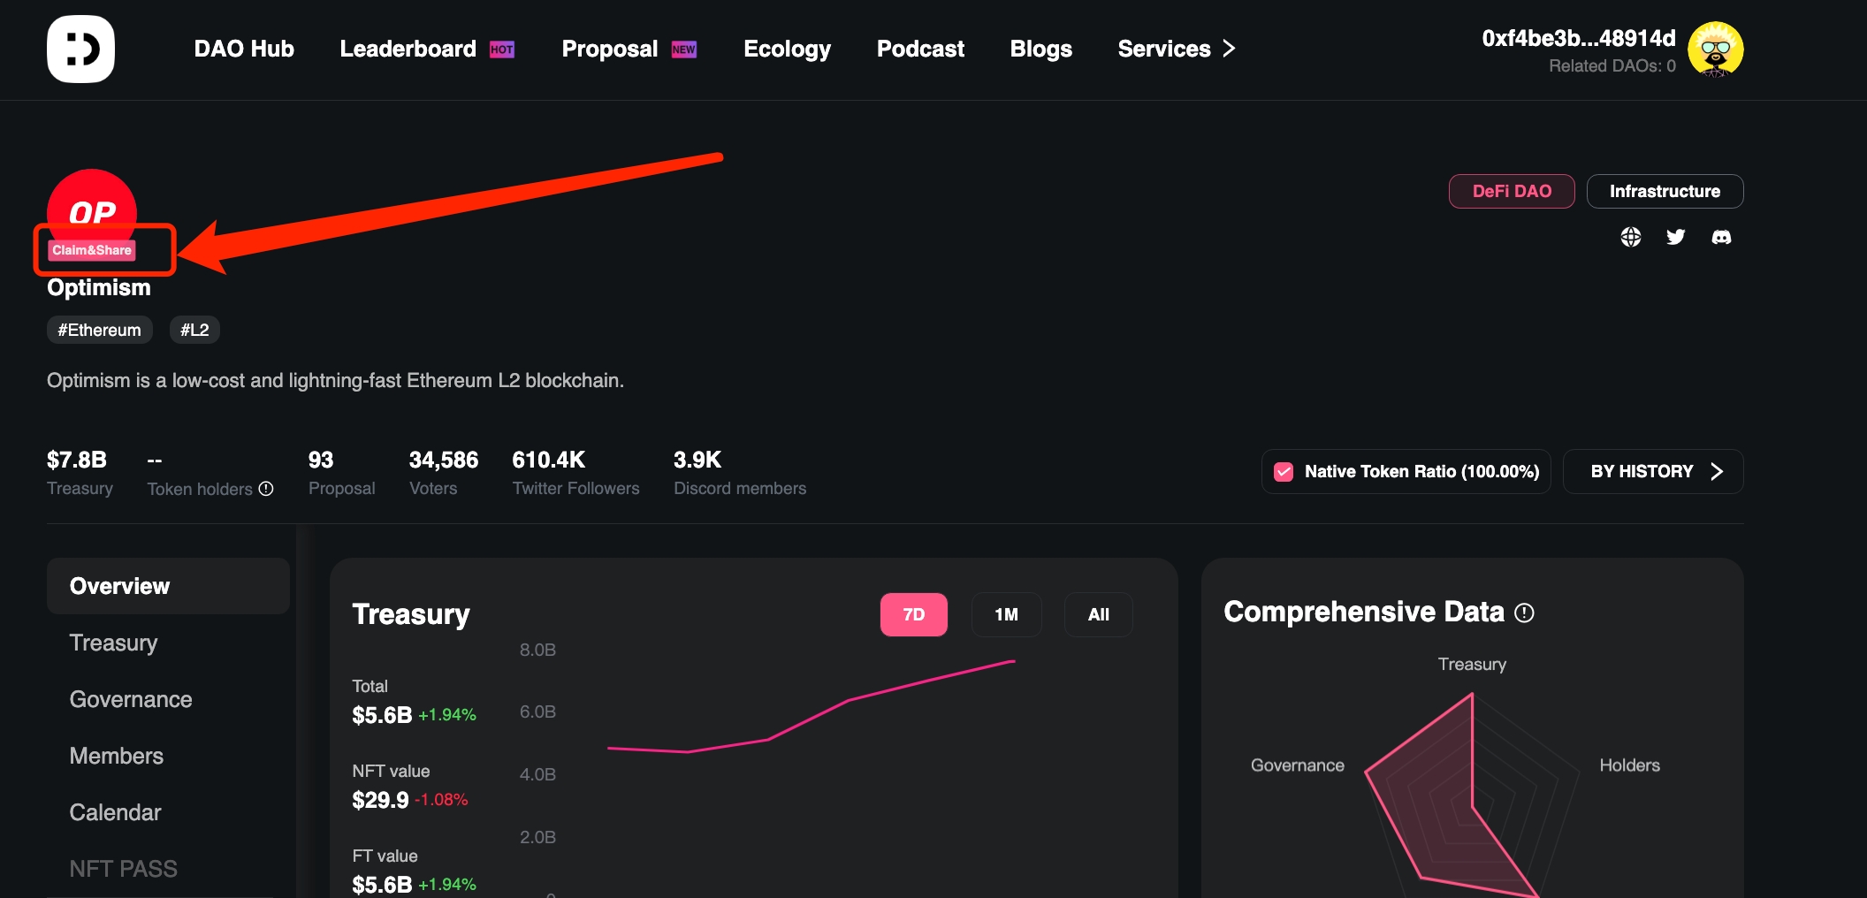Click the DAO site logo icon
This screenshot has height=898, width=1867.
[80, 49]
